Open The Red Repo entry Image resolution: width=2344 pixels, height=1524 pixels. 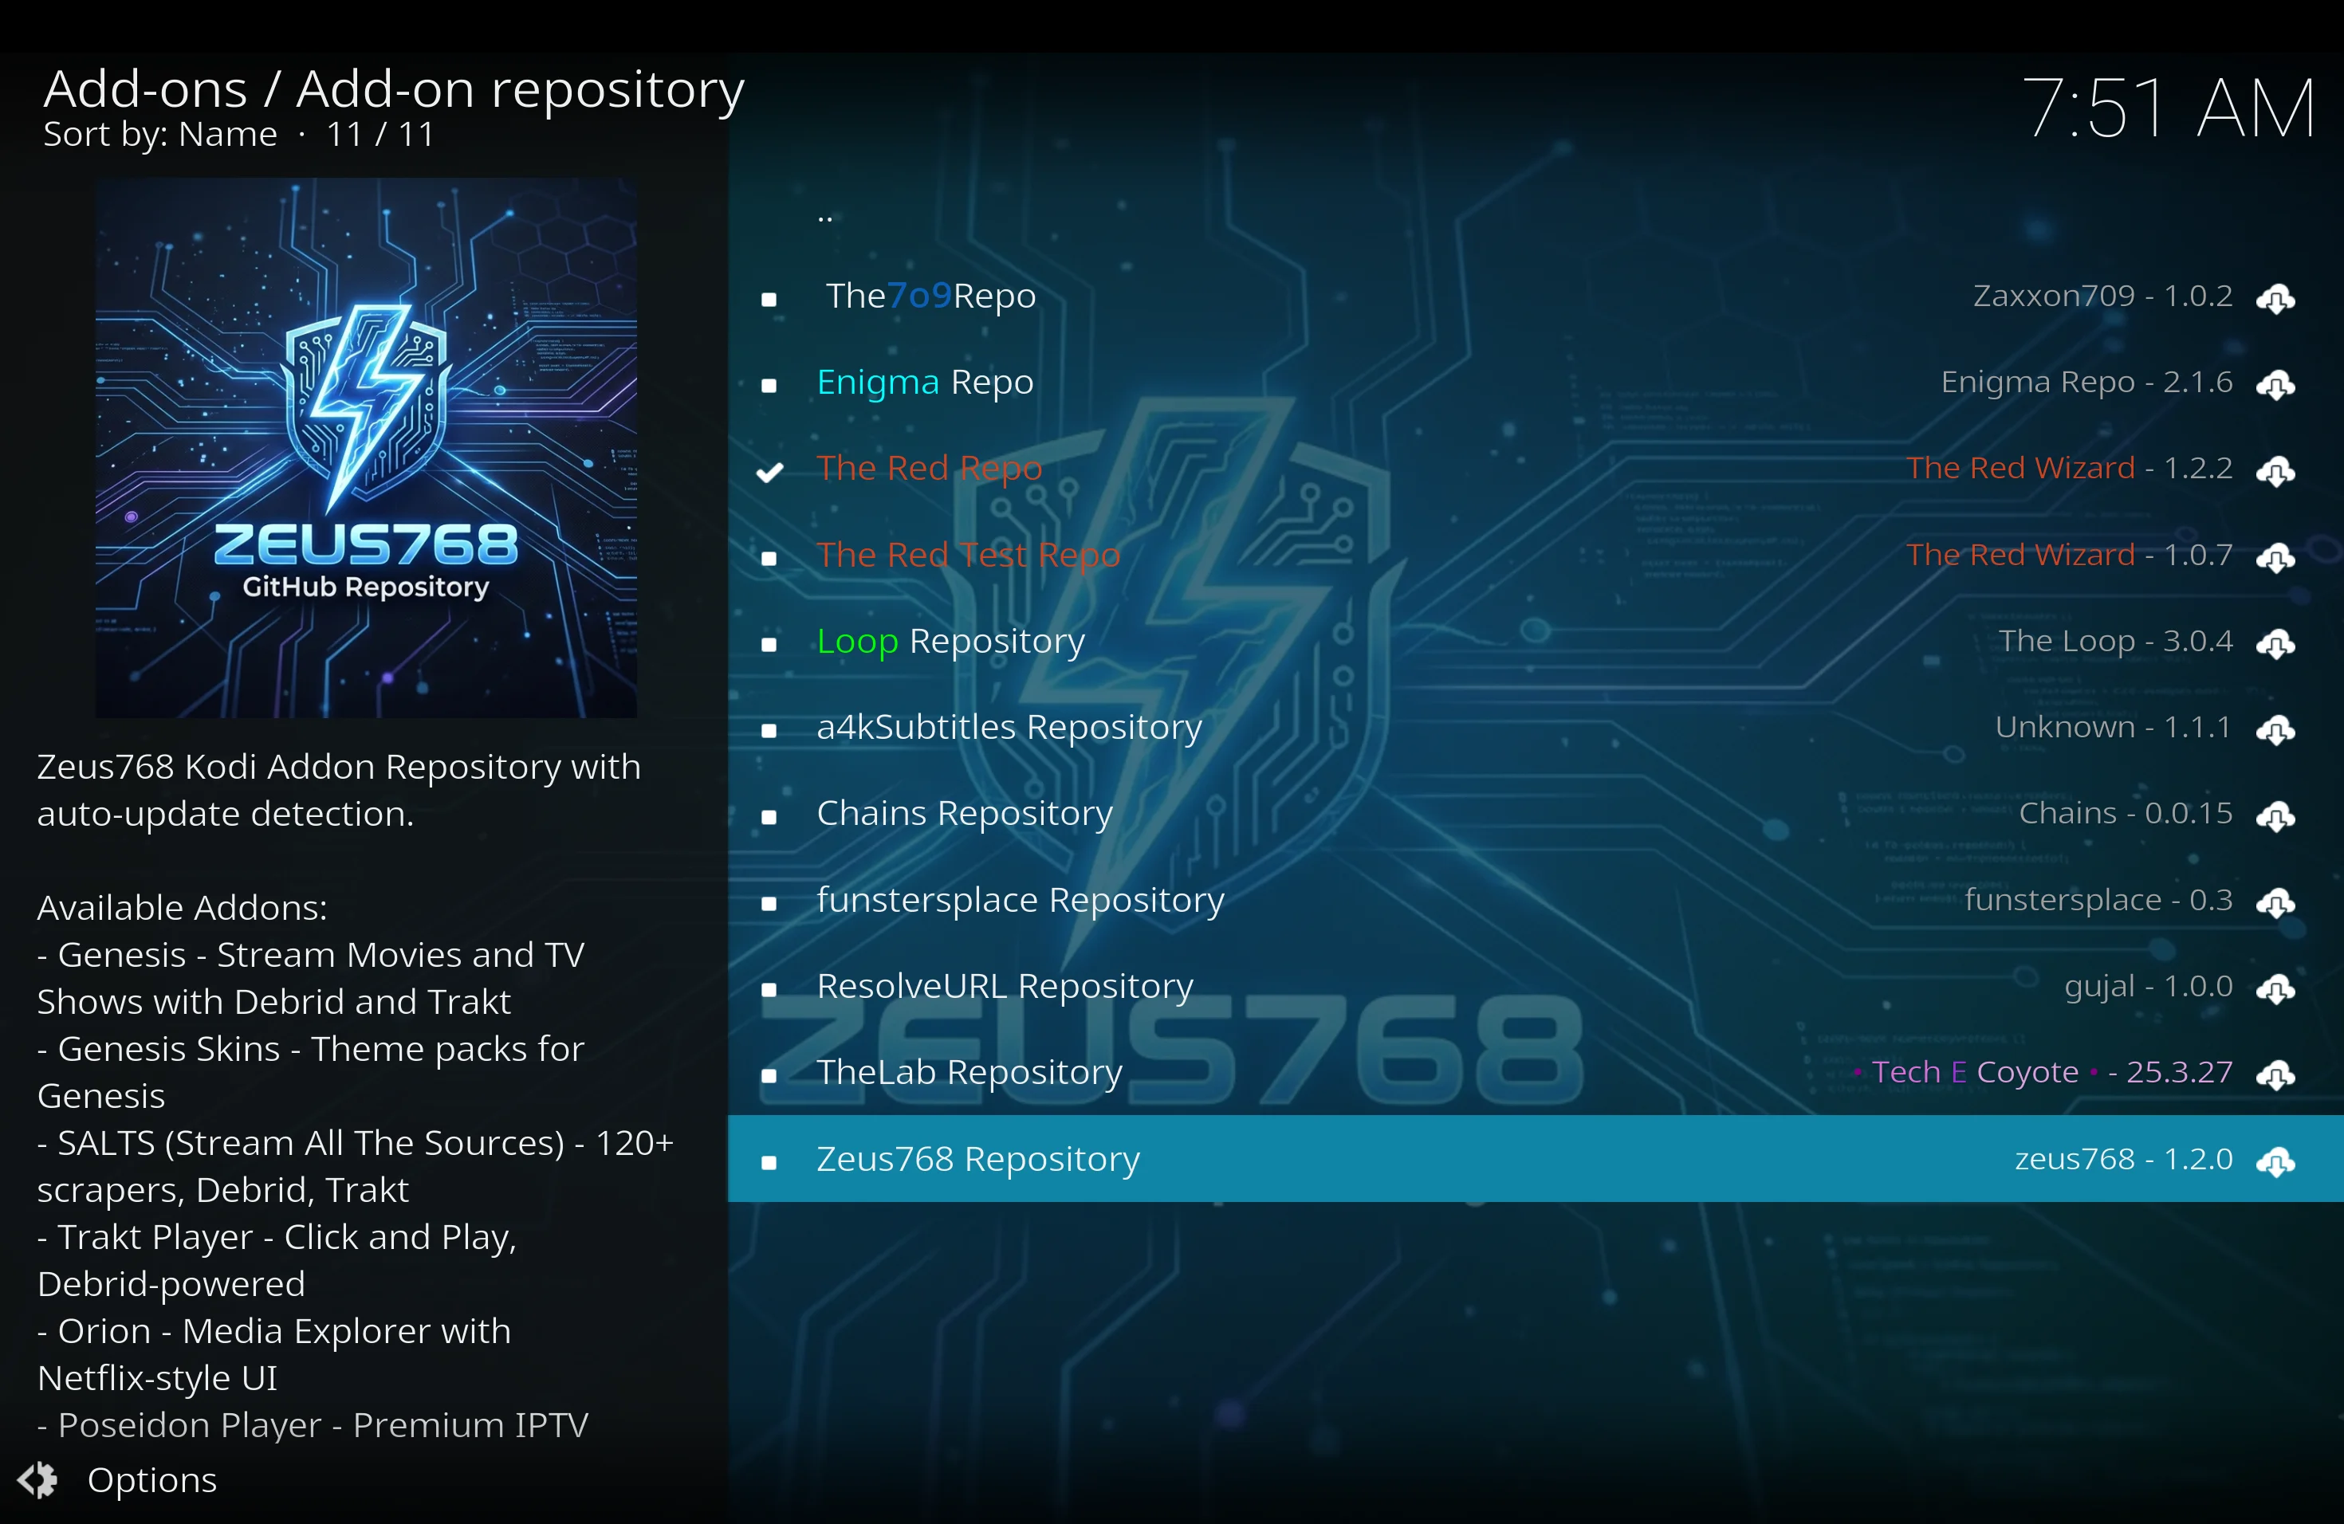pos(1536,469)
